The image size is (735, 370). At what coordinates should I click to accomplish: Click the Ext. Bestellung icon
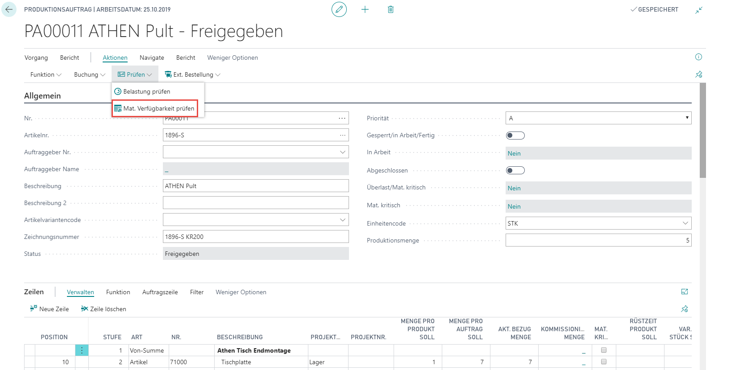pyautogui.click(x=168, y=74)
